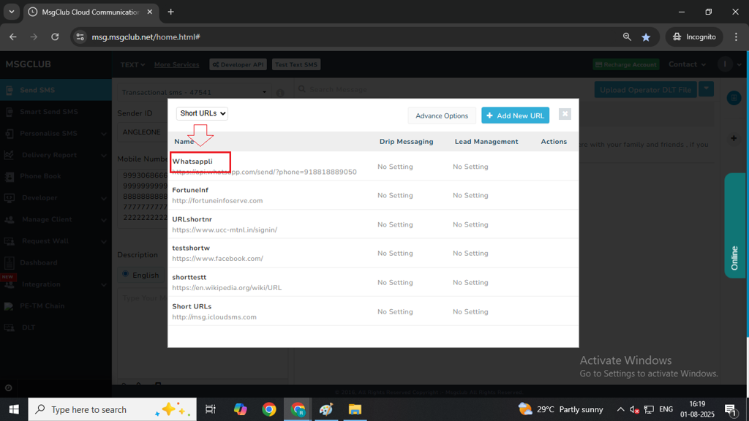Open PE-TM Chain in sidebar

tap(56, 306)
